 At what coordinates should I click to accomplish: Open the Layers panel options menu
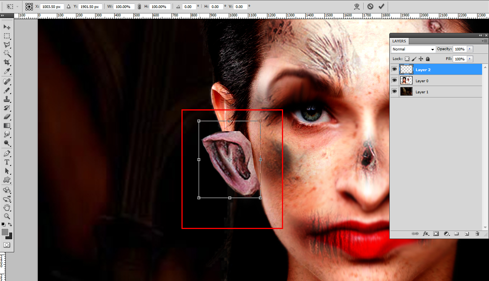pyautogui.click(x=485, y=41)
